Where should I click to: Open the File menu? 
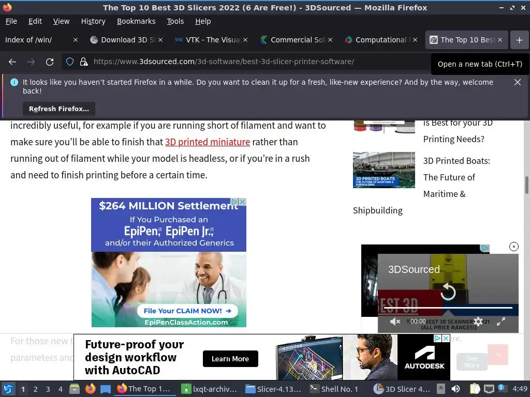[x=11, y=21]
